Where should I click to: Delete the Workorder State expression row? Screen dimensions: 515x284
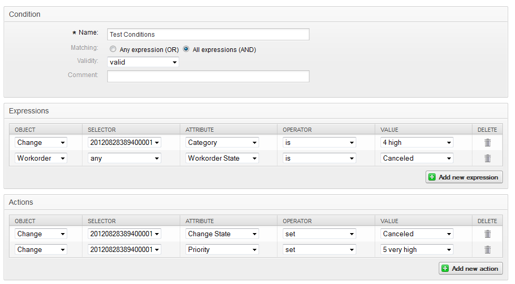coord(488,158)
